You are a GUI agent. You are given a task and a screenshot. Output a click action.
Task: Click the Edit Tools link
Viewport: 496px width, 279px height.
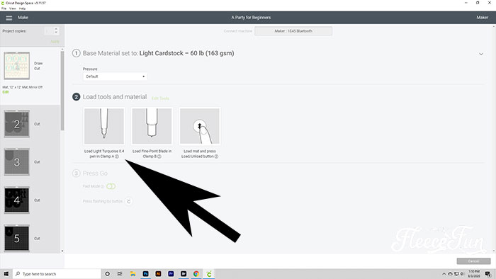(160, 98)
